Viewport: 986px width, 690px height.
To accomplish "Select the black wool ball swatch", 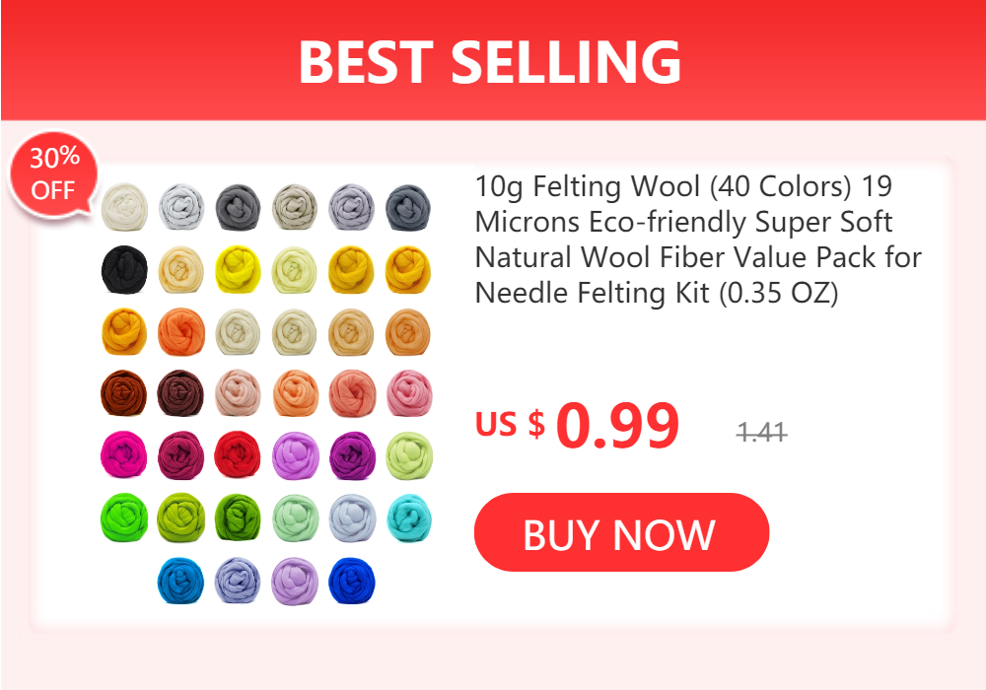I will pos(124,269).
